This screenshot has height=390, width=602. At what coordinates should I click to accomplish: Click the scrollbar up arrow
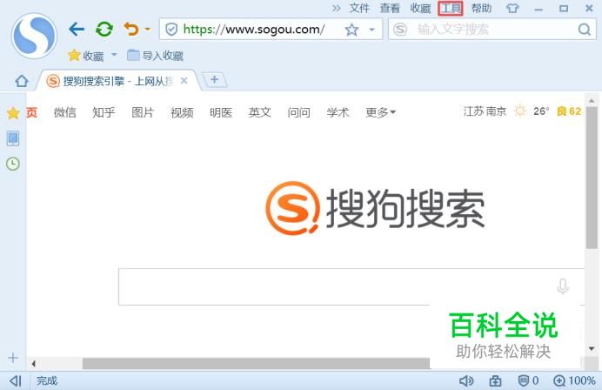coord(592,101)
